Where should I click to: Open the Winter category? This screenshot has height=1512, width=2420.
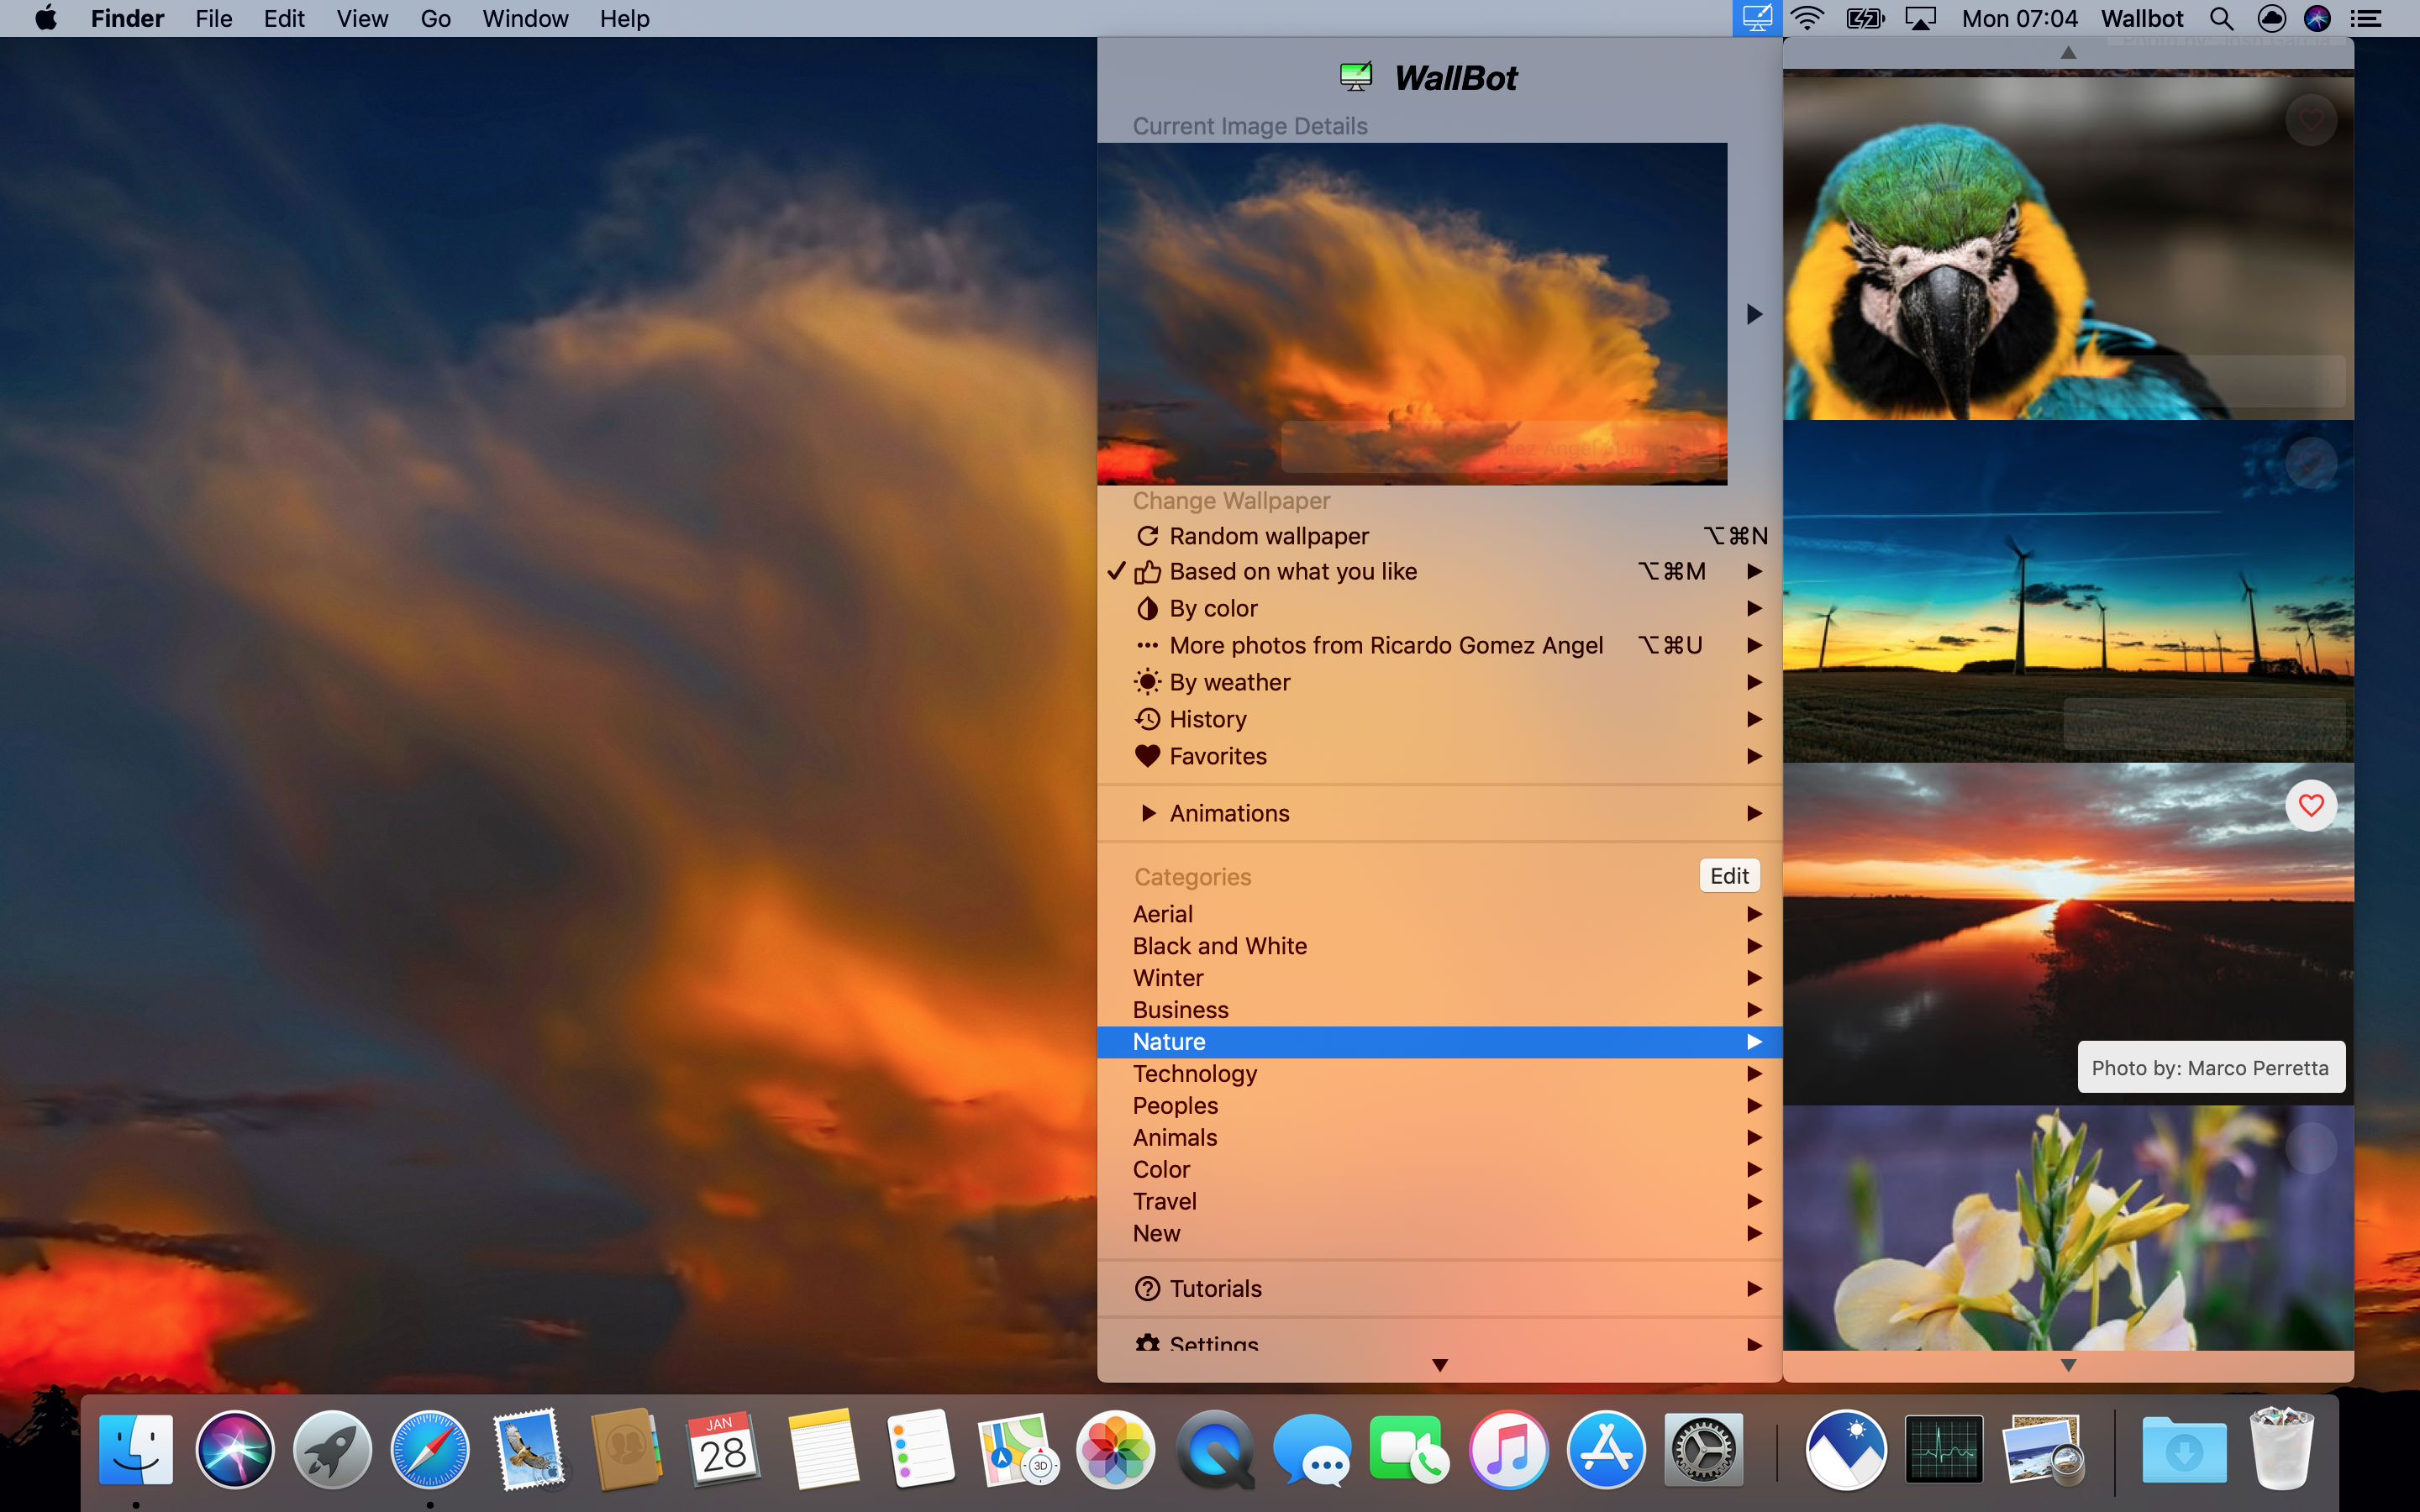(1439, 978)
